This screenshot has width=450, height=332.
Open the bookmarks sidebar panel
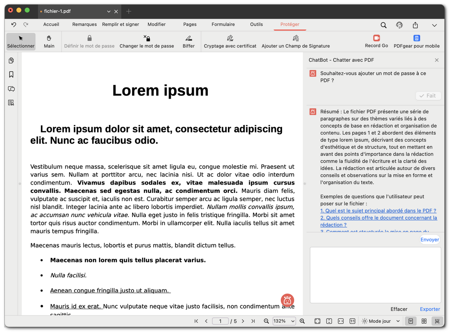click(x=11, y=74)
